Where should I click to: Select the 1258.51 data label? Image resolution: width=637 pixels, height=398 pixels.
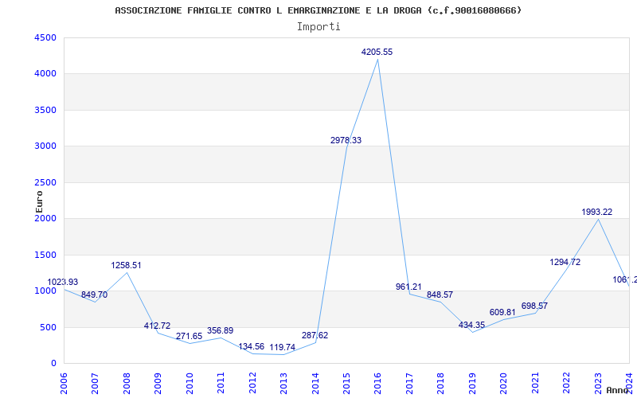point(127,266)
